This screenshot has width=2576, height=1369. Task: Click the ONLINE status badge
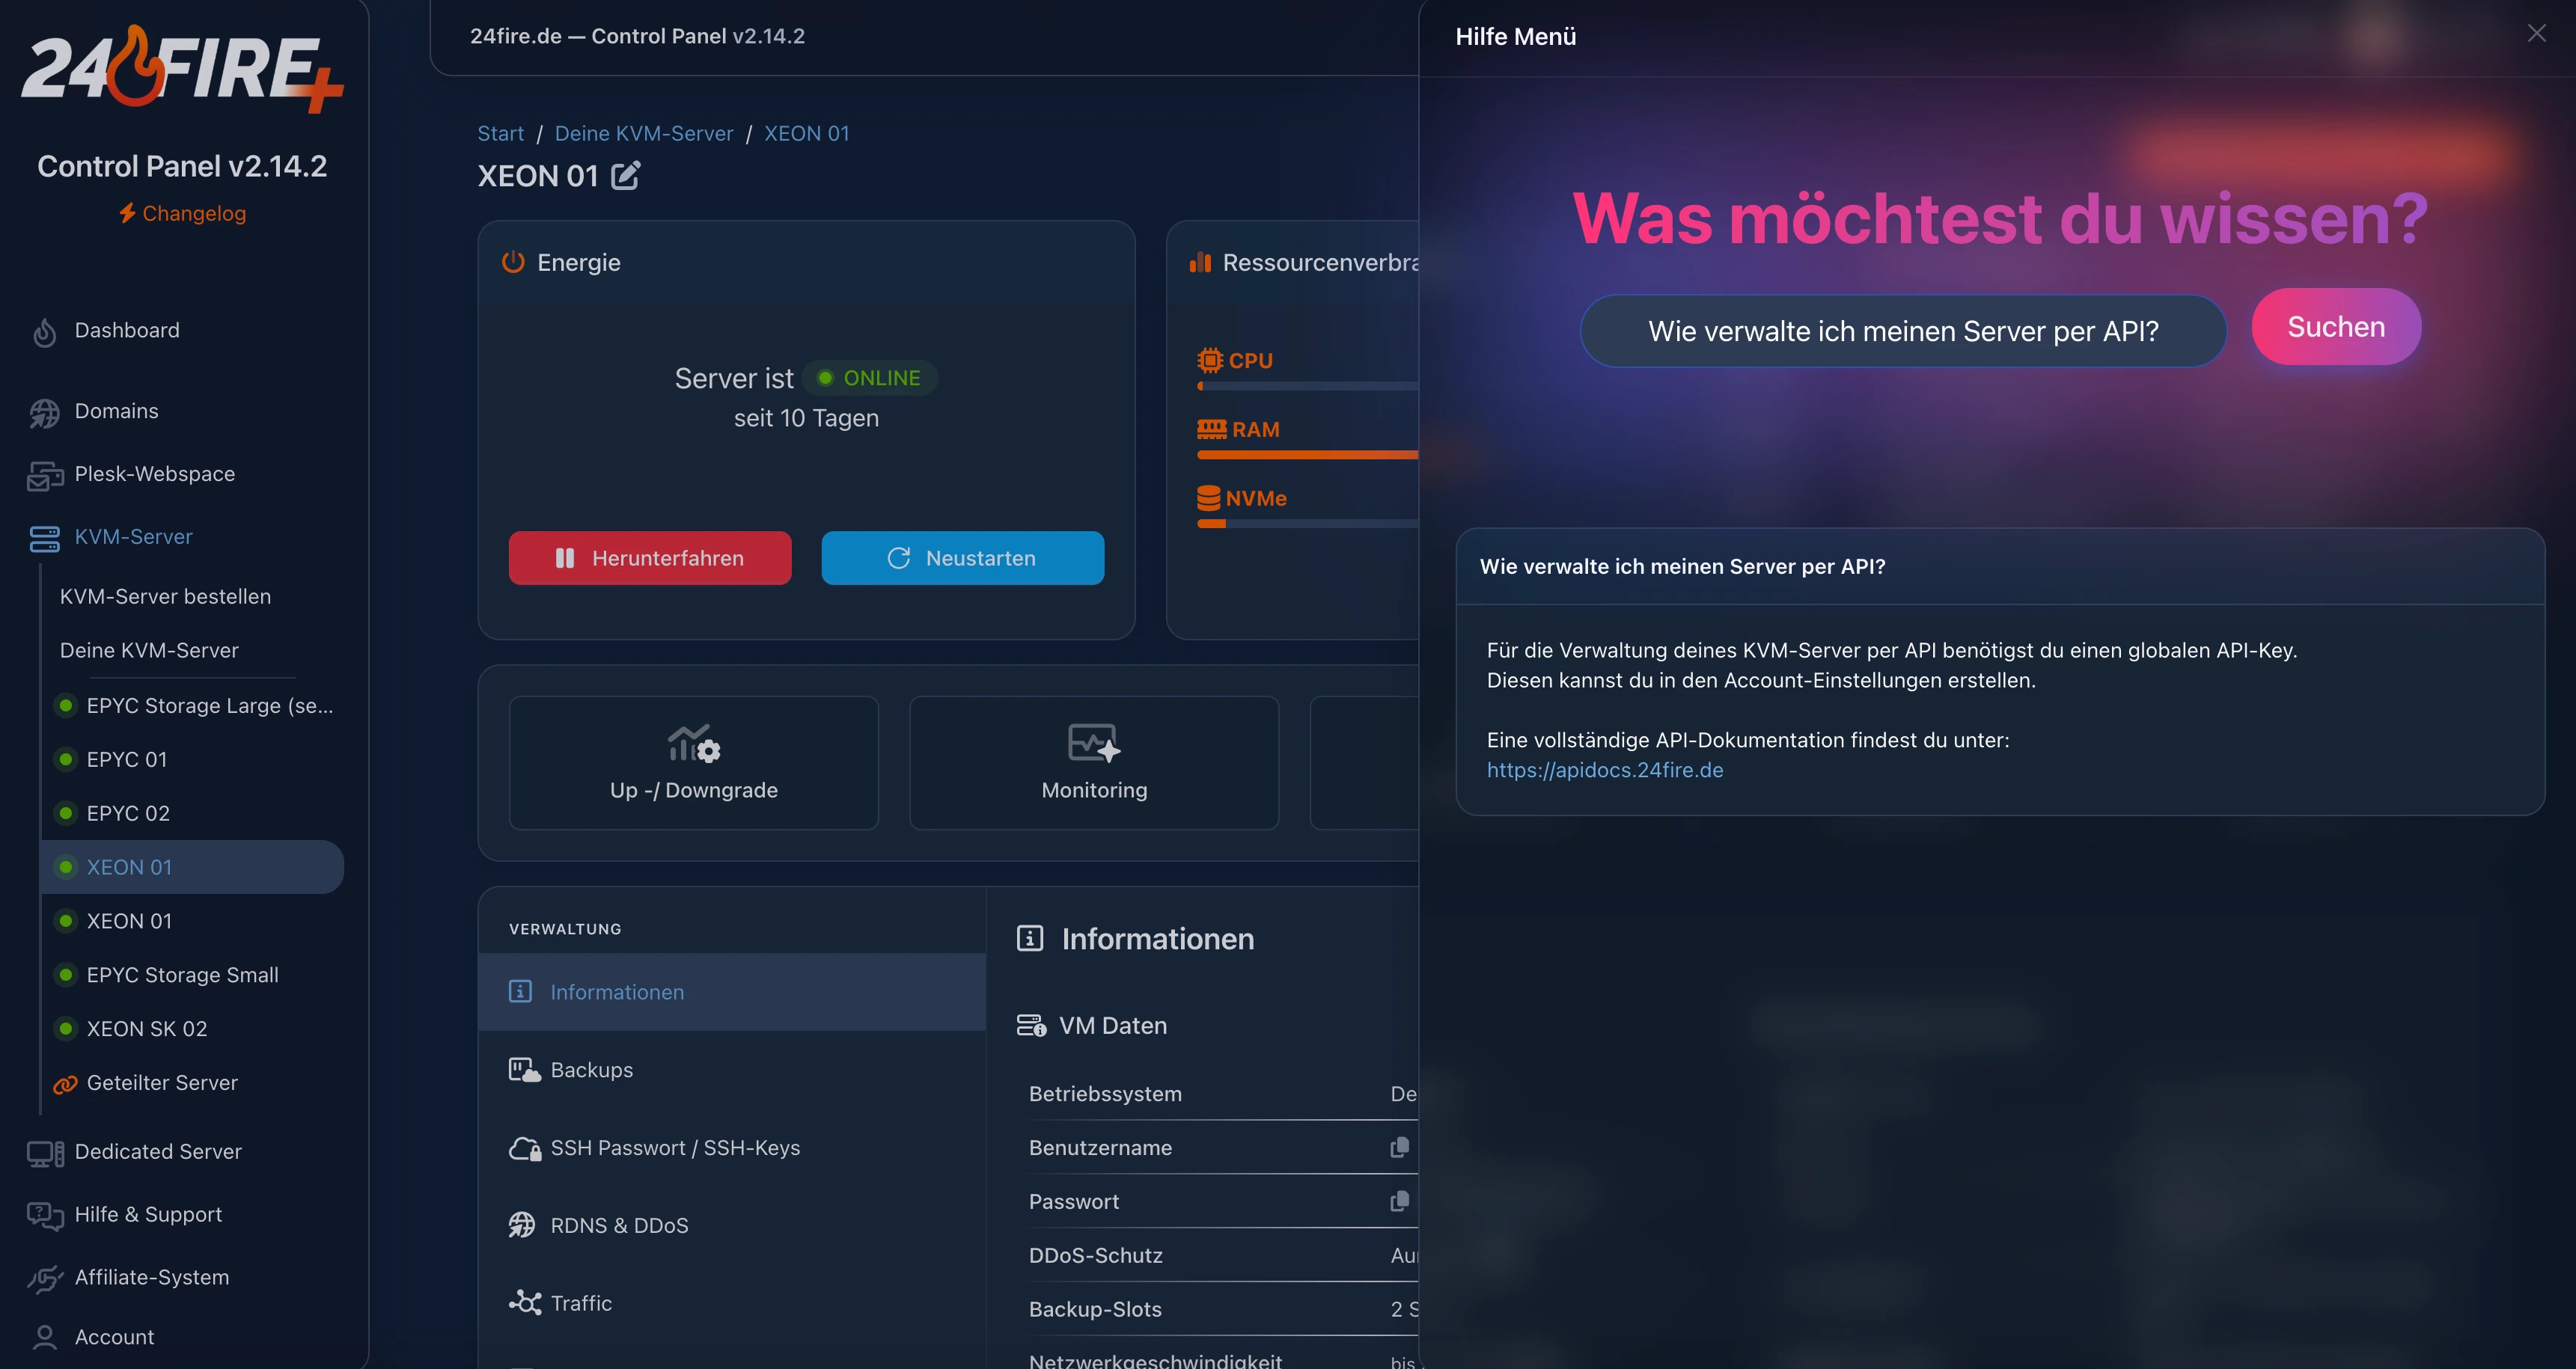(870, 378)
